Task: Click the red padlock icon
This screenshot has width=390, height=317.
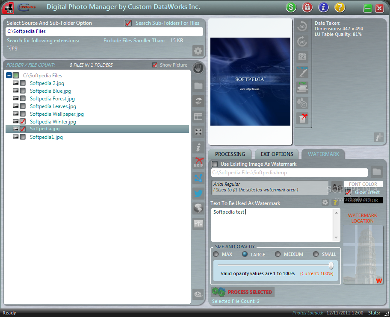Action: (307, 7)
